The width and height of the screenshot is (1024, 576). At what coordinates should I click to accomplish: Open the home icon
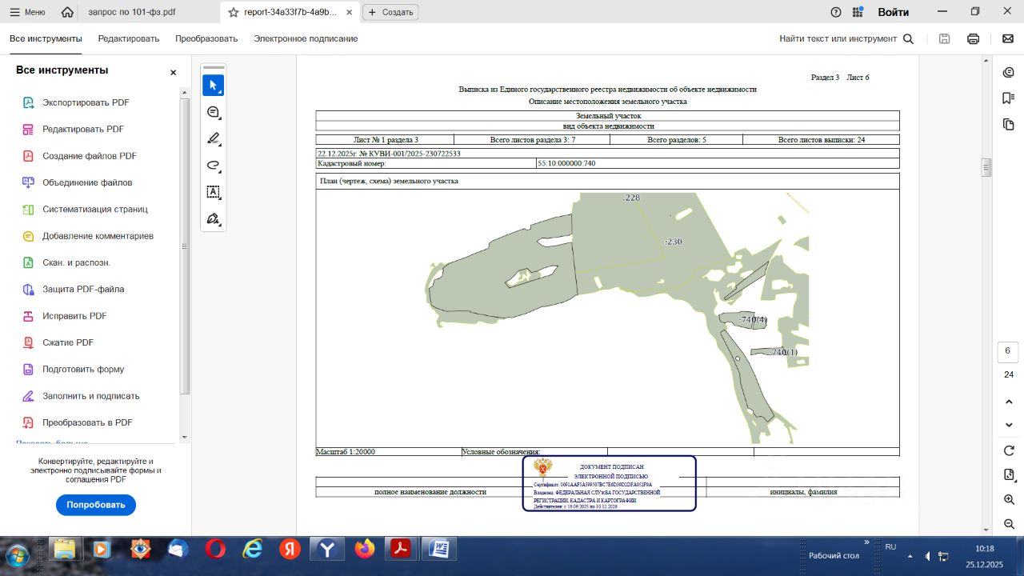click(x=67, y=12)
